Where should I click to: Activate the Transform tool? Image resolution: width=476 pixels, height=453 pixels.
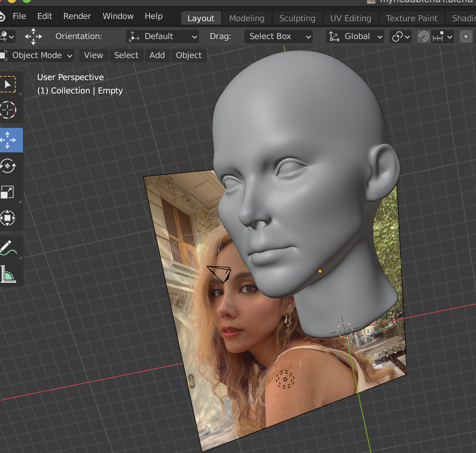8,218
